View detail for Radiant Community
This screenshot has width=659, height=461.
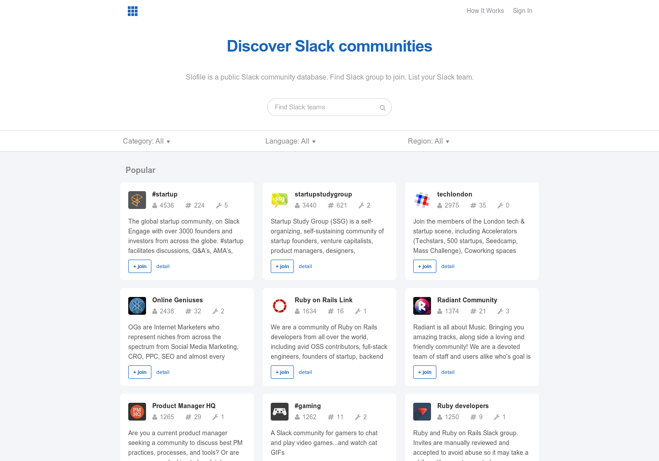click(x=448, y=372)
